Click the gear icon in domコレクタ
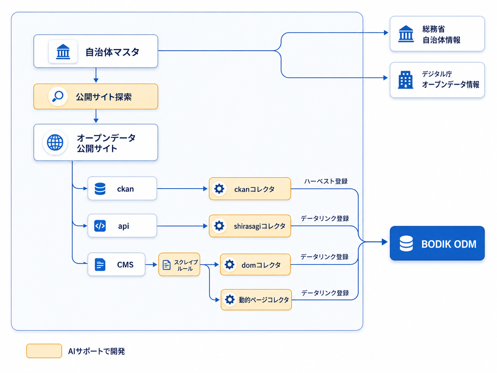This screenshot has width=497, height=373. (x=229, y=264)
